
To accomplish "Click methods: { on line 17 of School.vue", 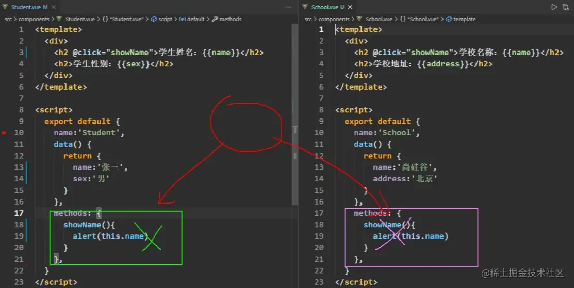I will coord(377,213).
